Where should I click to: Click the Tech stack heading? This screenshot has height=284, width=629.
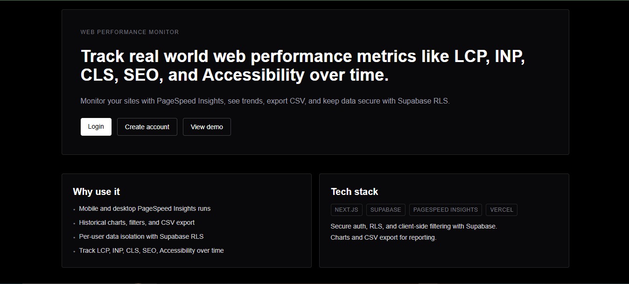point(354,192)
